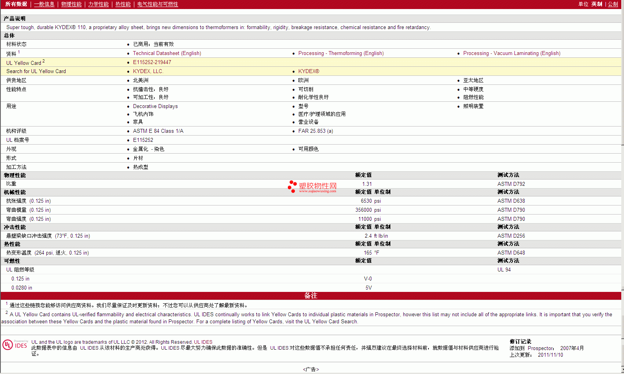The width and height of the screenshot is (624, 374).
Task: Click the 欧洲 region entry
Action: 303,80
